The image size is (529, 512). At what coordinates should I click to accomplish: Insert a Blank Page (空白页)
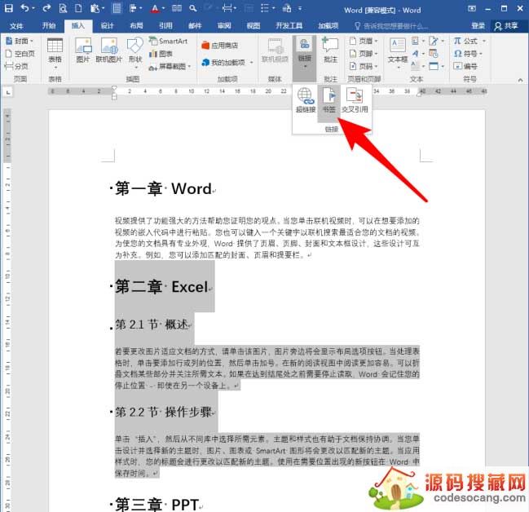point(22,53)
